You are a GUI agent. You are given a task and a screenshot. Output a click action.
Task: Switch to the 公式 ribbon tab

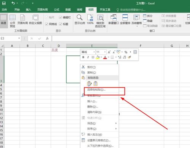click(x=57, y=9)
